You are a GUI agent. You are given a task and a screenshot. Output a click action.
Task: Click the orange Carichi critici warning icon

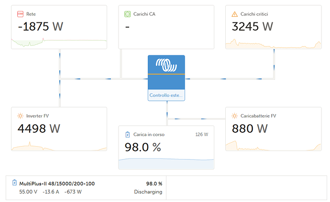click(x=234, y=14)
